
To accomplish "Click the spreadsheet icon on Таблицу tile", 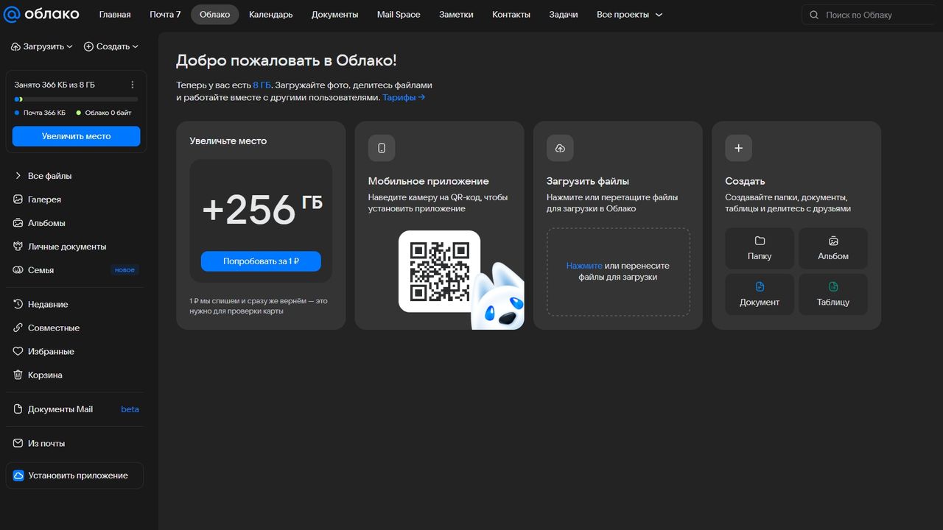I will click(833, 286).
